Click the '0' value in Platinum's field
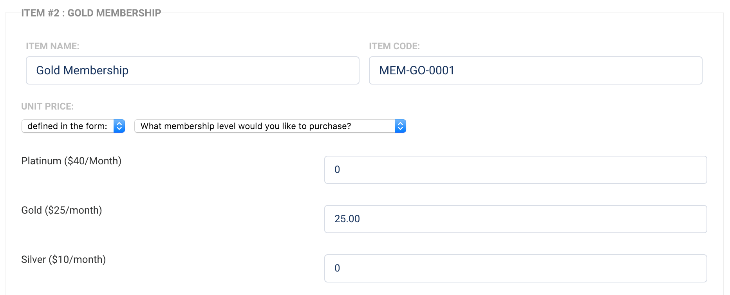730x295 pixels. click(x=337, y=170)
